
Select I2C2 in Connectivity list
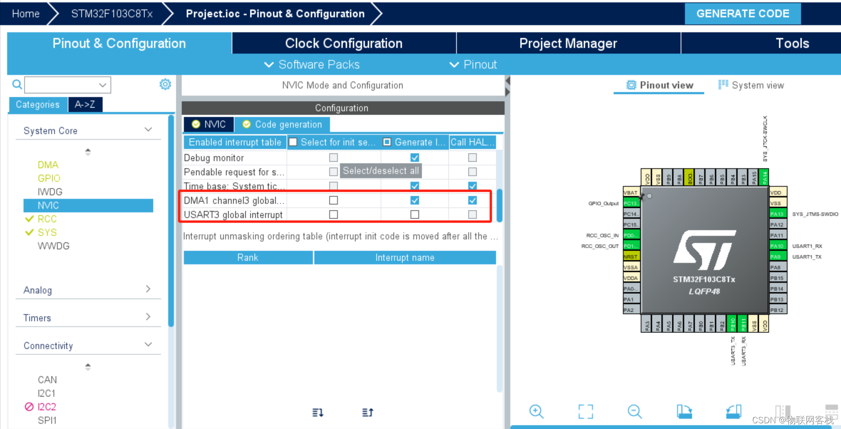(47, 407)
